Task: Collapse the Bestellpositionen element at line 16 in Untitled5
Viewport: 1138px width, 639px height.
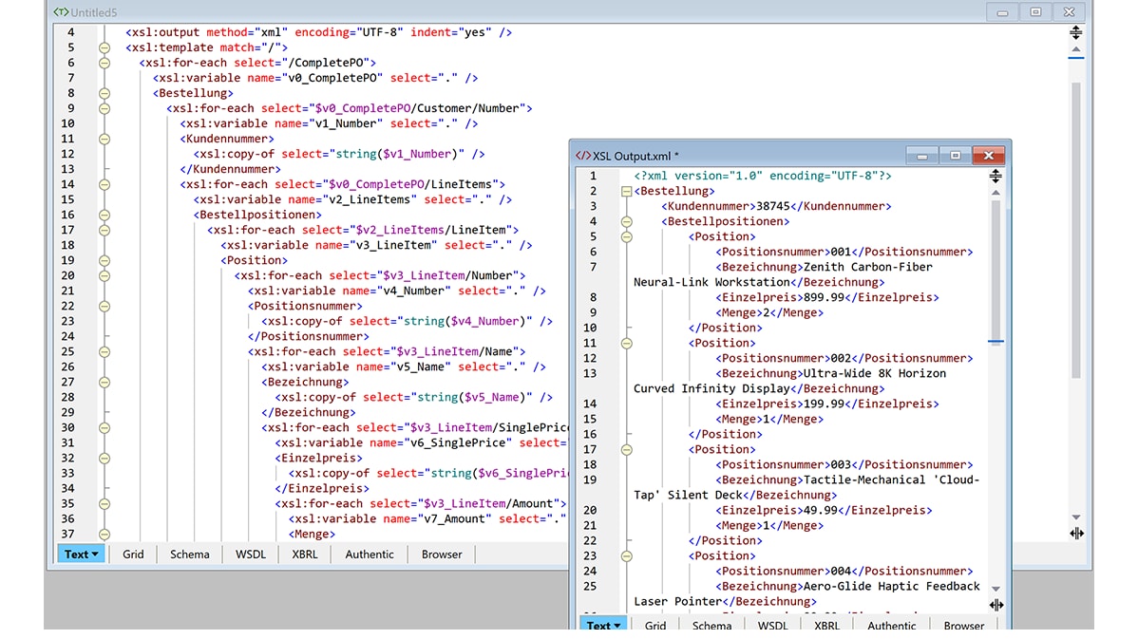Action: [x=104, y=216]
